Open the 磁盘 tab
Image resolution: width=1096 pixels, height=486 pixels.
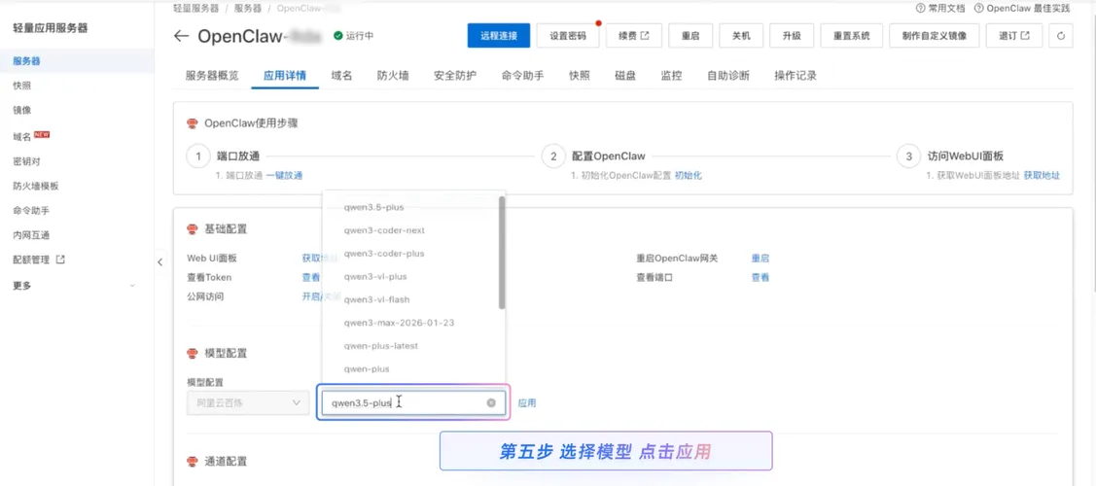(625, 76)
